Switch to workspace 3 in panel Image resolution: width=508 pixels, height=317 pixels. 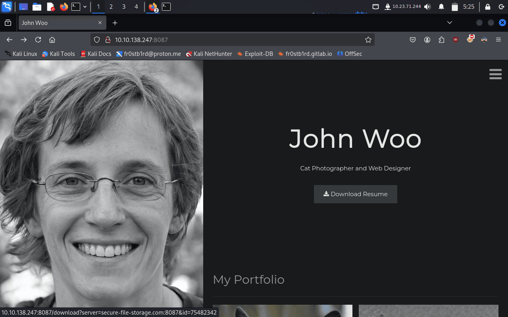(x=124, y=7)
